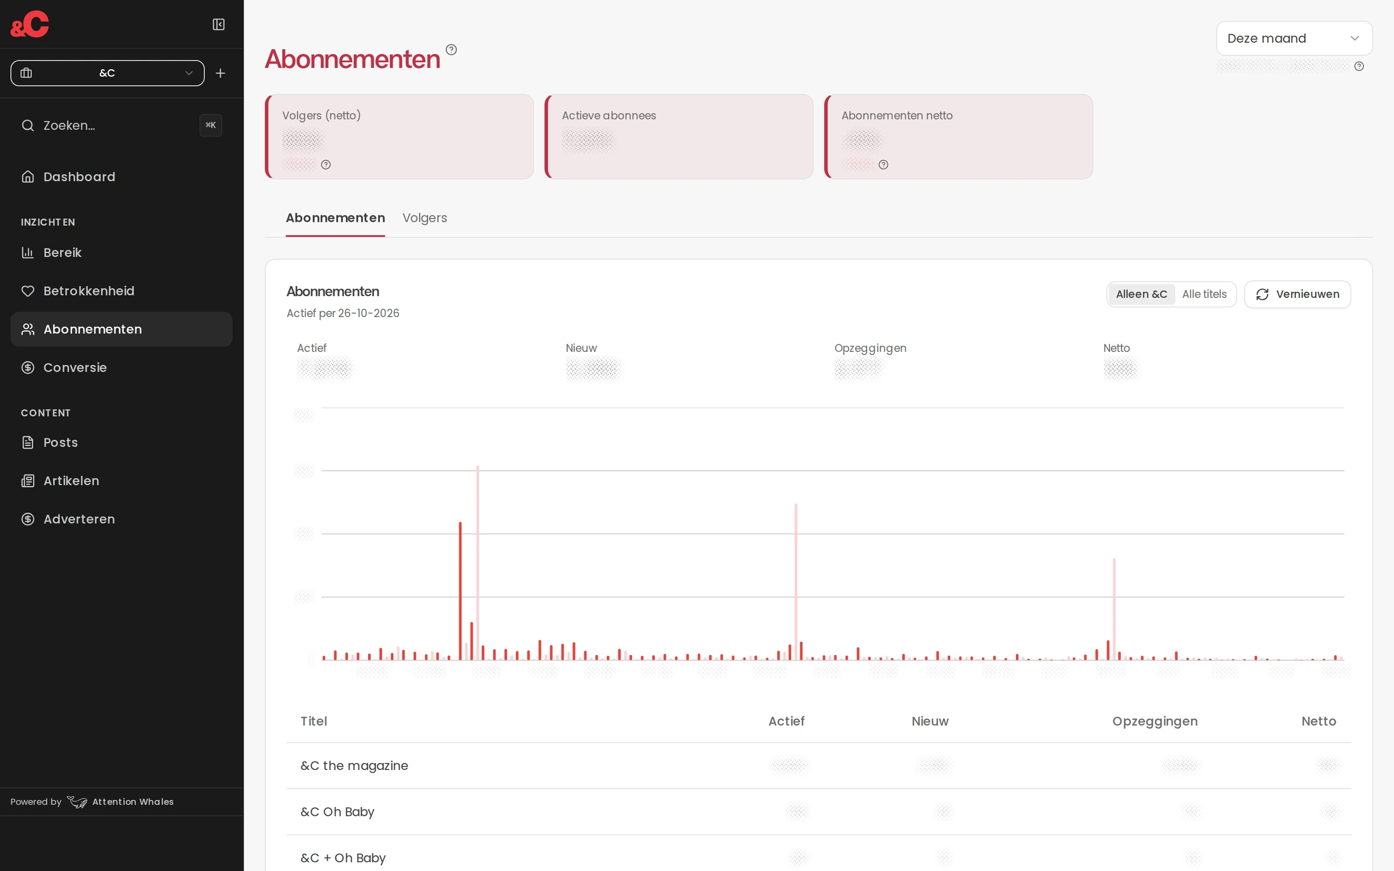
Task: Open Adverteren page
Action: [121, 519]
